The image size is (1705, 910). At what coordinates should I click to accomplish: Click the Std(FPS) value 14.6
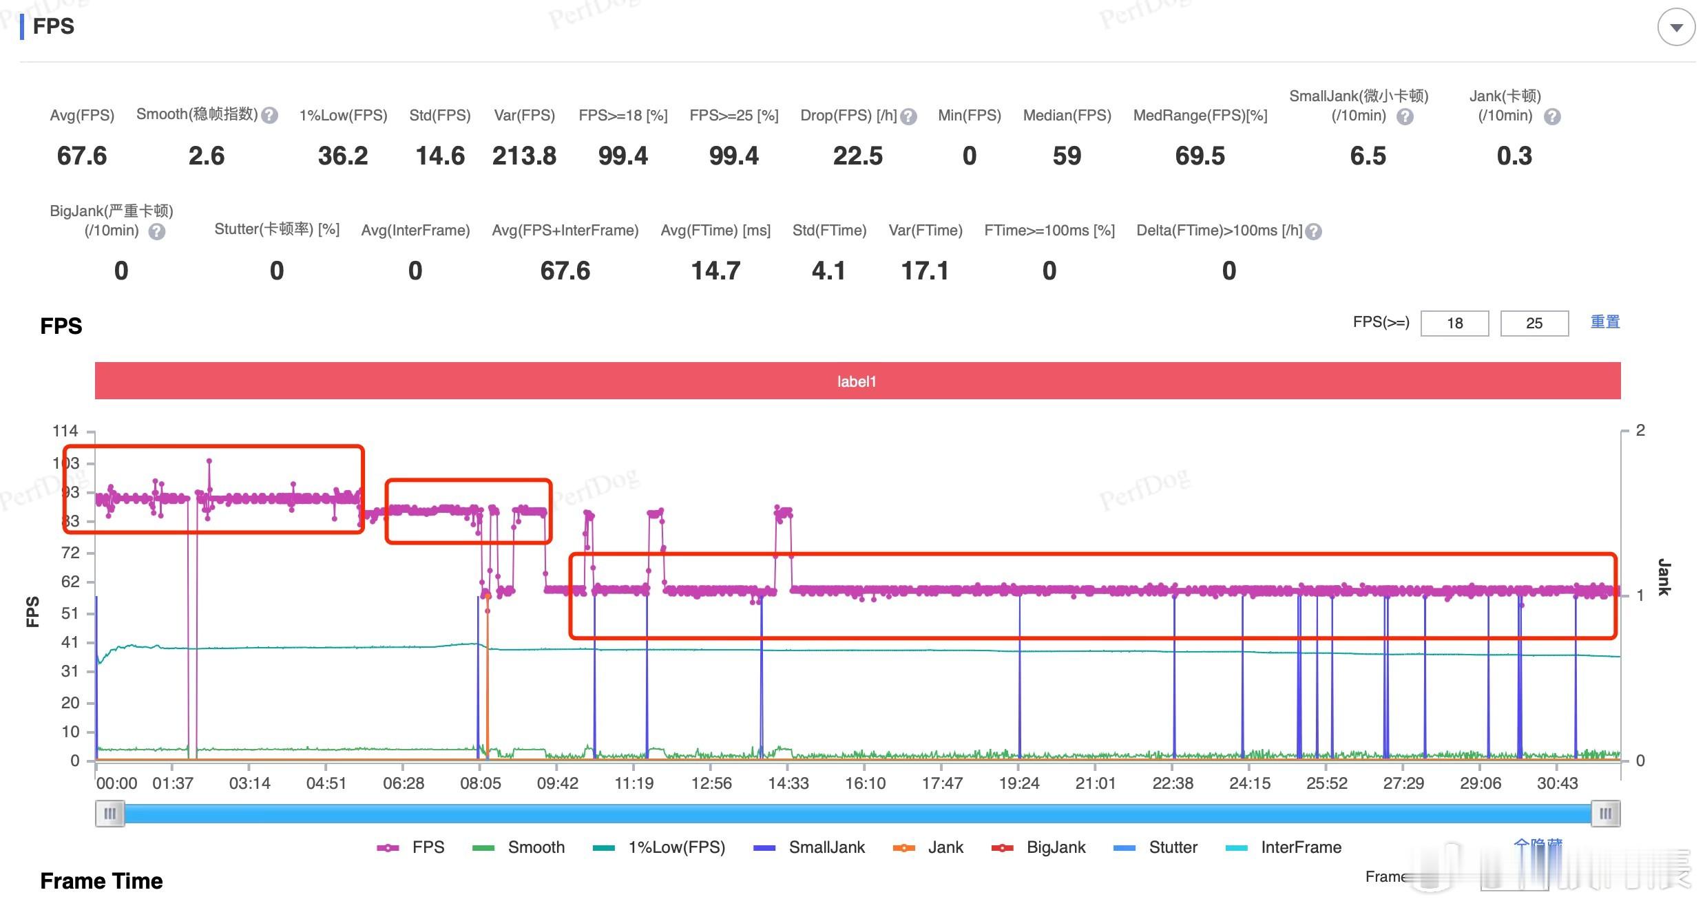[x=440, y=156]
